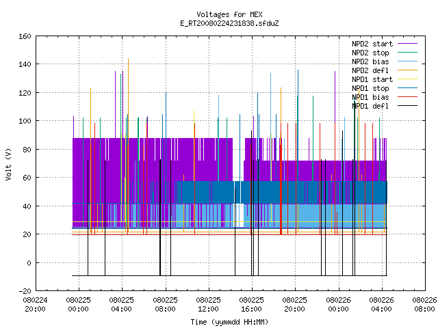Viewport: 438px width, 328px height.
Task: Click the 60 y-axis tick label
Action: coord(27,178)
